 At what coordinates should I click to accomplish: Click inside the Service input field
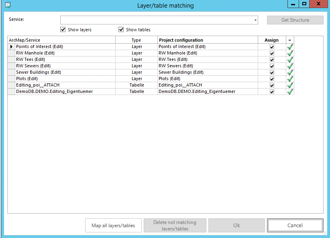pyautogui.click(x=157, y=20)
